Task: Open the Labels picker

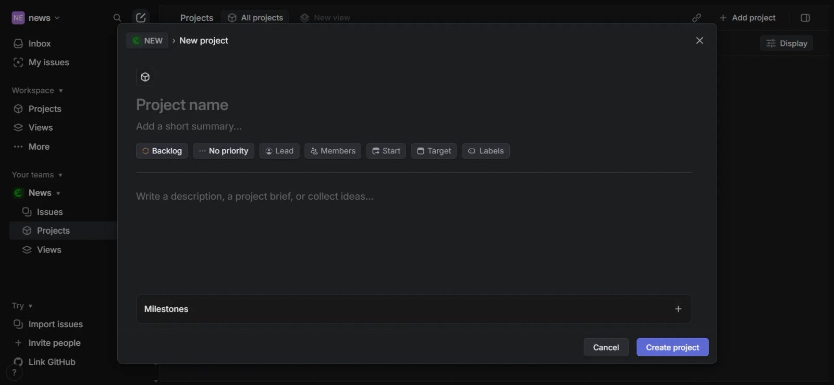Action: pos(485,151)
